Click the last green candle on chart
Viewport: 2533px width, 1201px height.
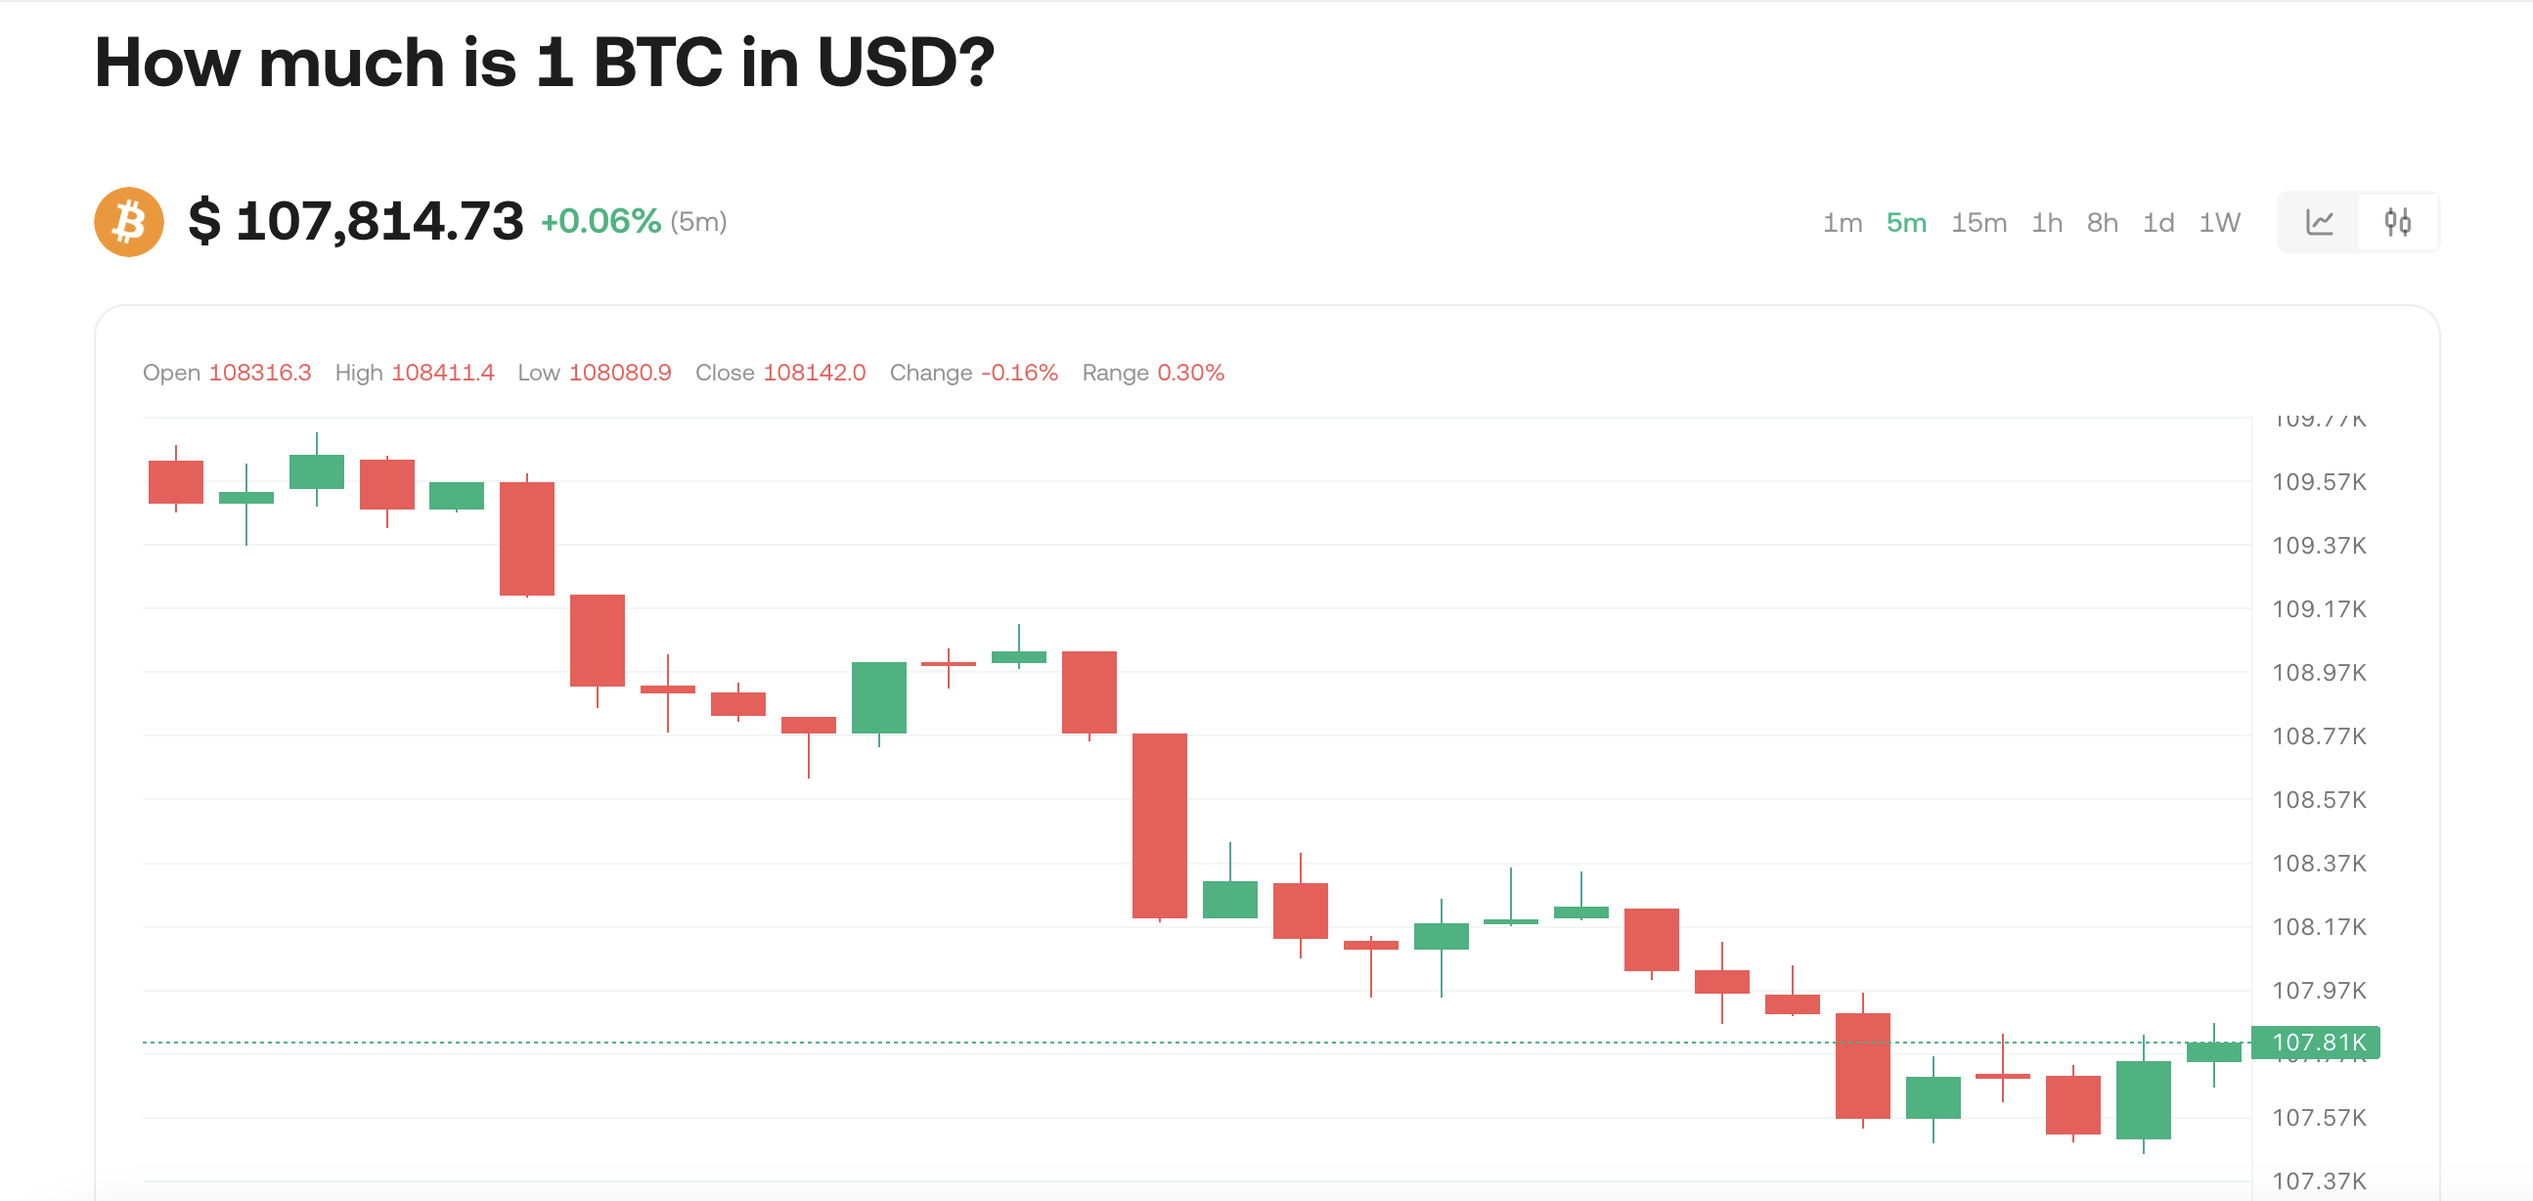(x=2213, y=1051)
